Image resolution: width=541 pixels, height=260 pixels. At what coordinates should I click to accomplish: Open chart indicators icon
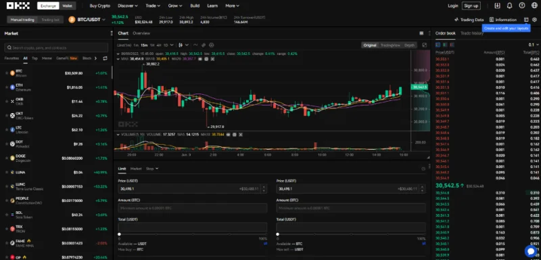point(195,45)
